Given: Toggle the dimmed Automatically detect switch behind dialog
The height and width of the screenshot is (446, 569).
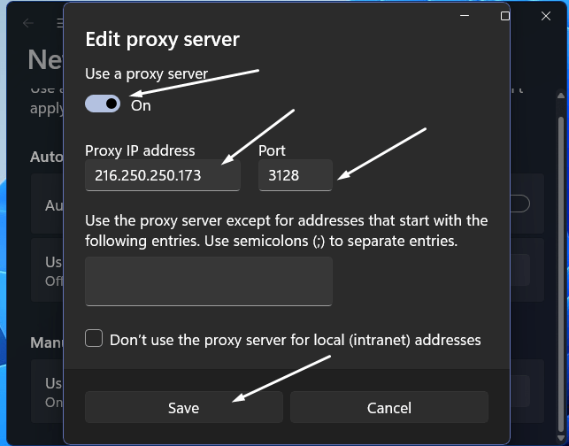Looking at the screenshot, I should pyautogui.click(x=519, y=204).
